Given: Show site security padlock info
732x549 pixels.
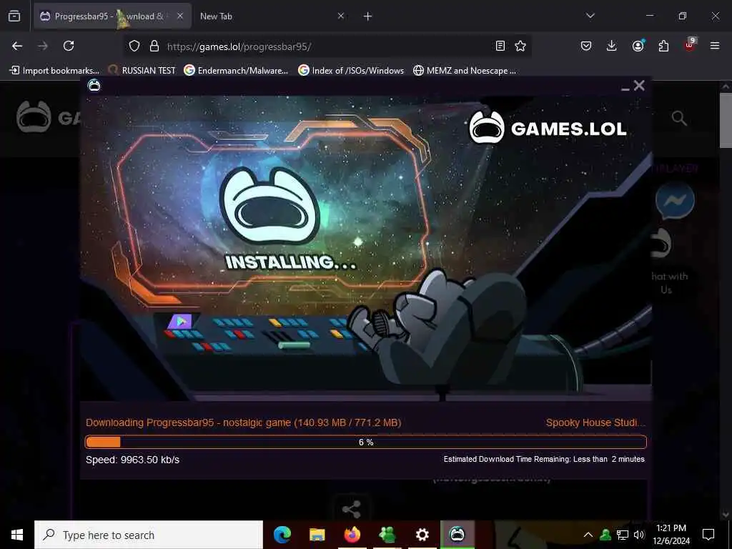Looking at the screenshot, I should click(x=154, y=46).
